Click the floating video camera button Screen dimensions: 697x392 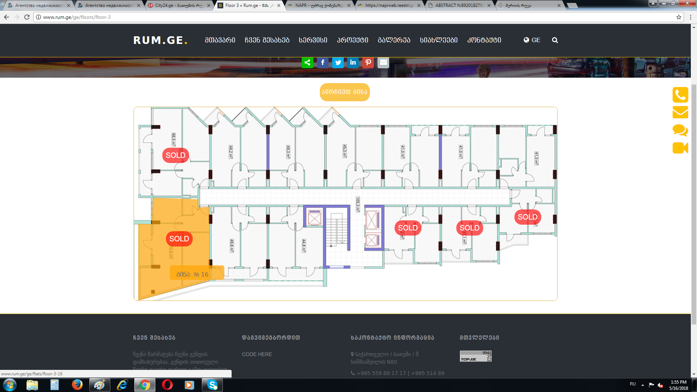[x=680, y=148]
